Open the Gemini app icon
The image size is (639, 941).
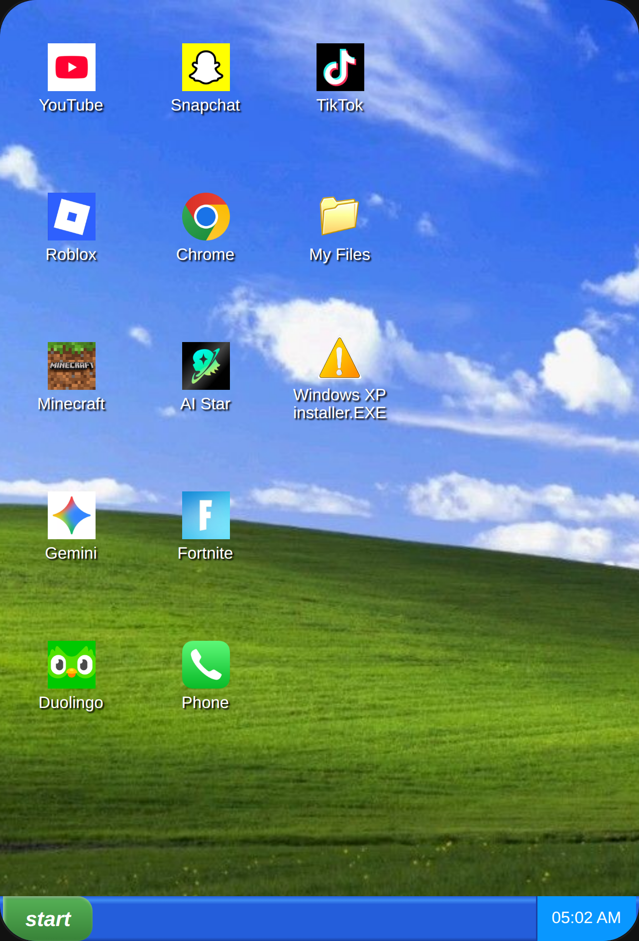pos(72,515)
